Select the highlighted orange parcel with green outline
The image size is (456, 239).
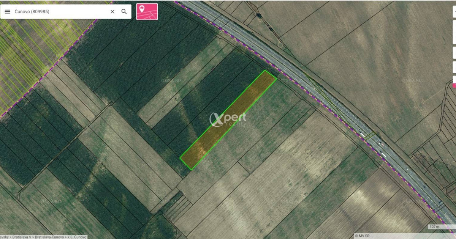[228, 120]
